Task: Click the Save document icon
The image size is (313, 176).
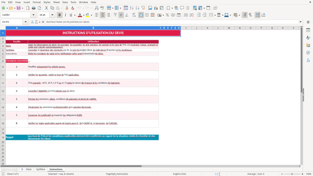Action: (19, 8)
